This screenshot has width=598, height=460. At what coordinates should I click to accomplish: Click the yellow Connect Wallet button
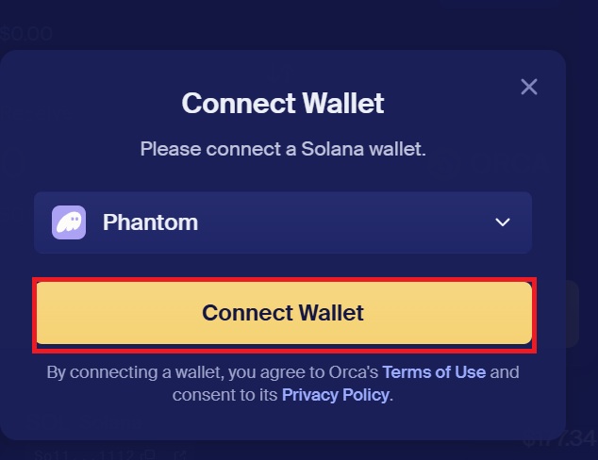[284, 313]
